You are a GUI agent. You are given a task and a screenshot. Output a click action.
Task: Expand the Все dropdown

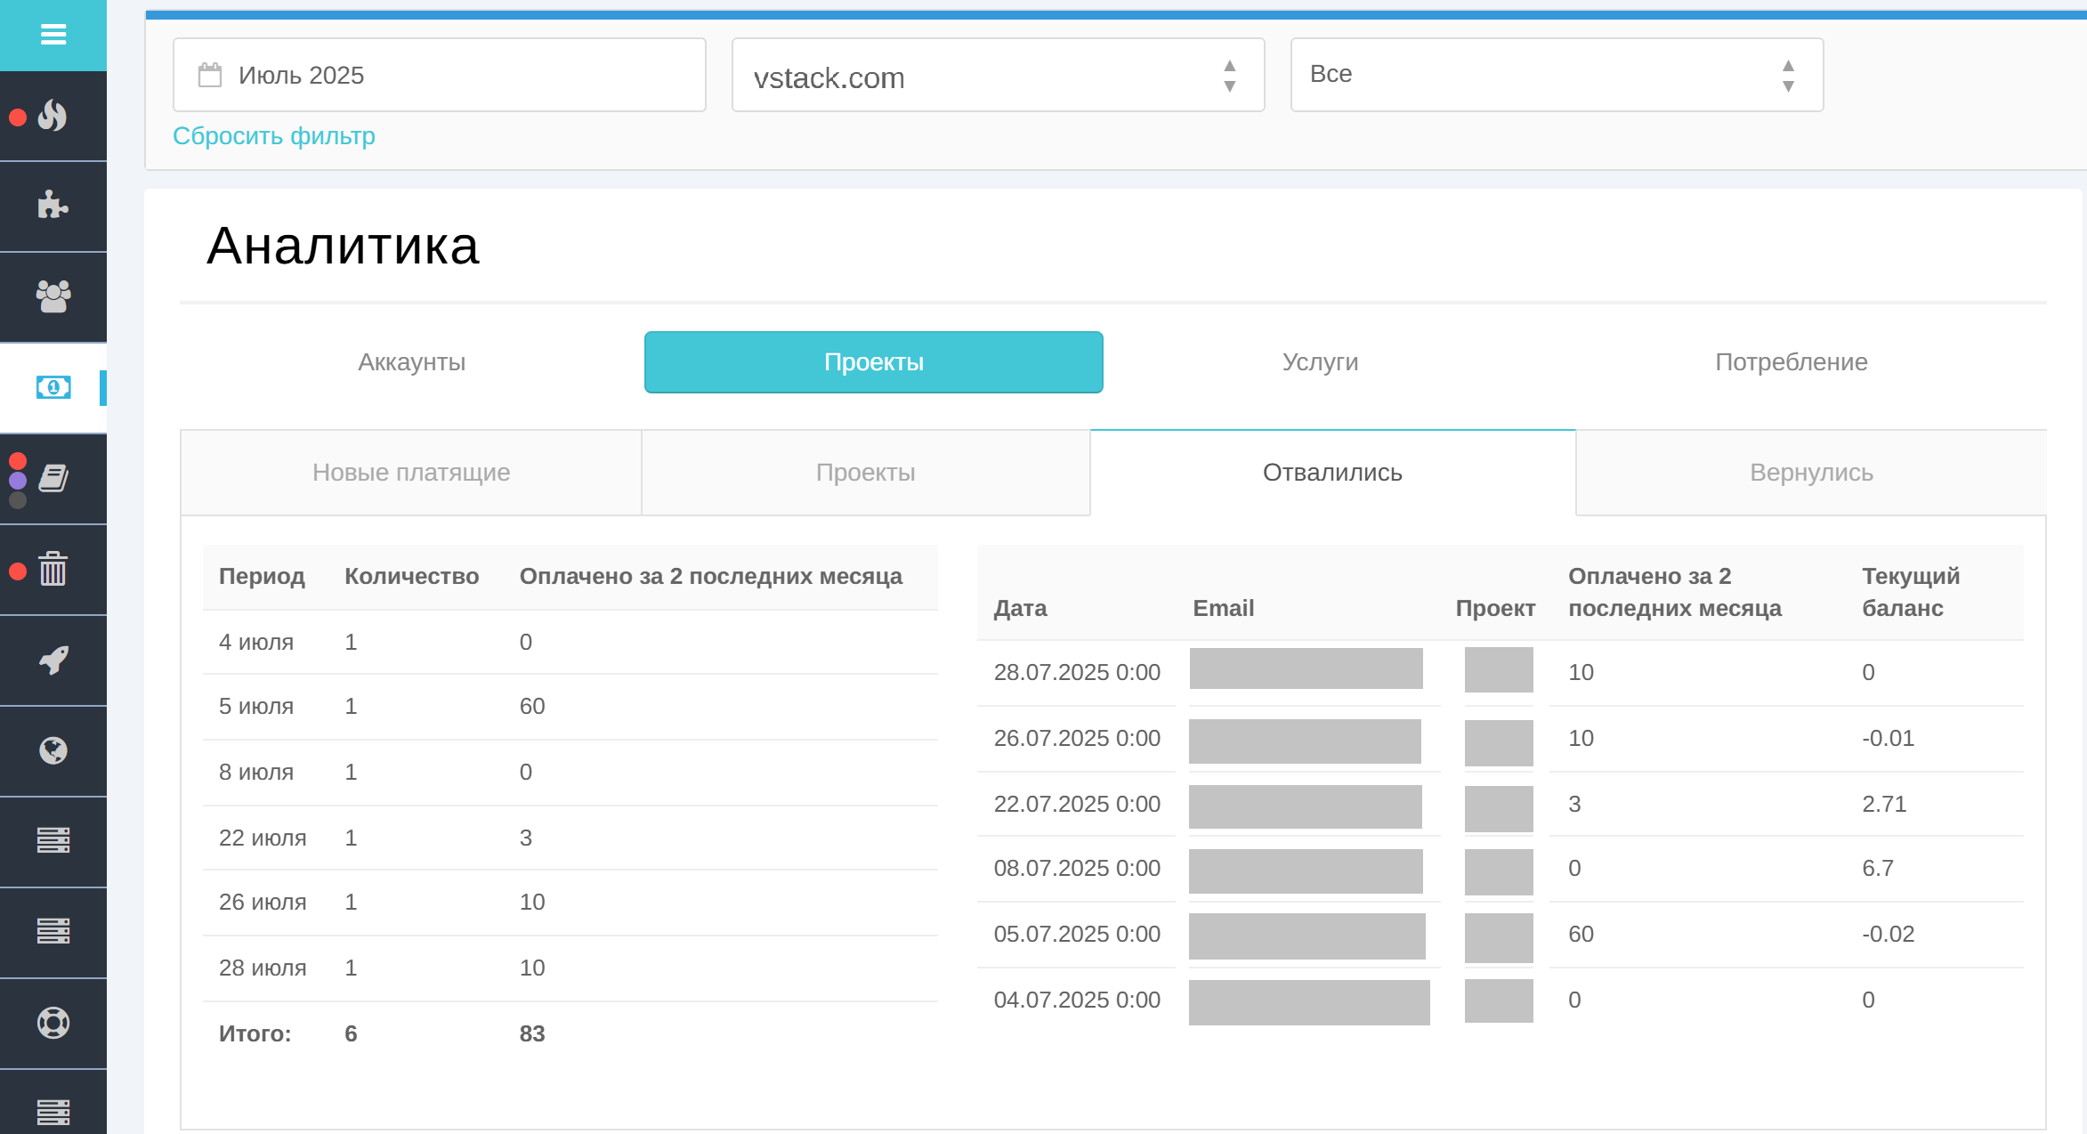1557,75
